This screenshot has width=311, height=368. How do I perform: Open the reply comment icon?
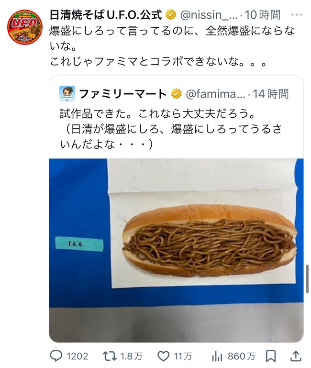(x=56, y=356)
